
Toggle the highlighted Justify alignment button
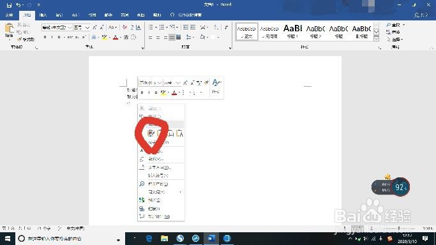[x=172, y=37]
